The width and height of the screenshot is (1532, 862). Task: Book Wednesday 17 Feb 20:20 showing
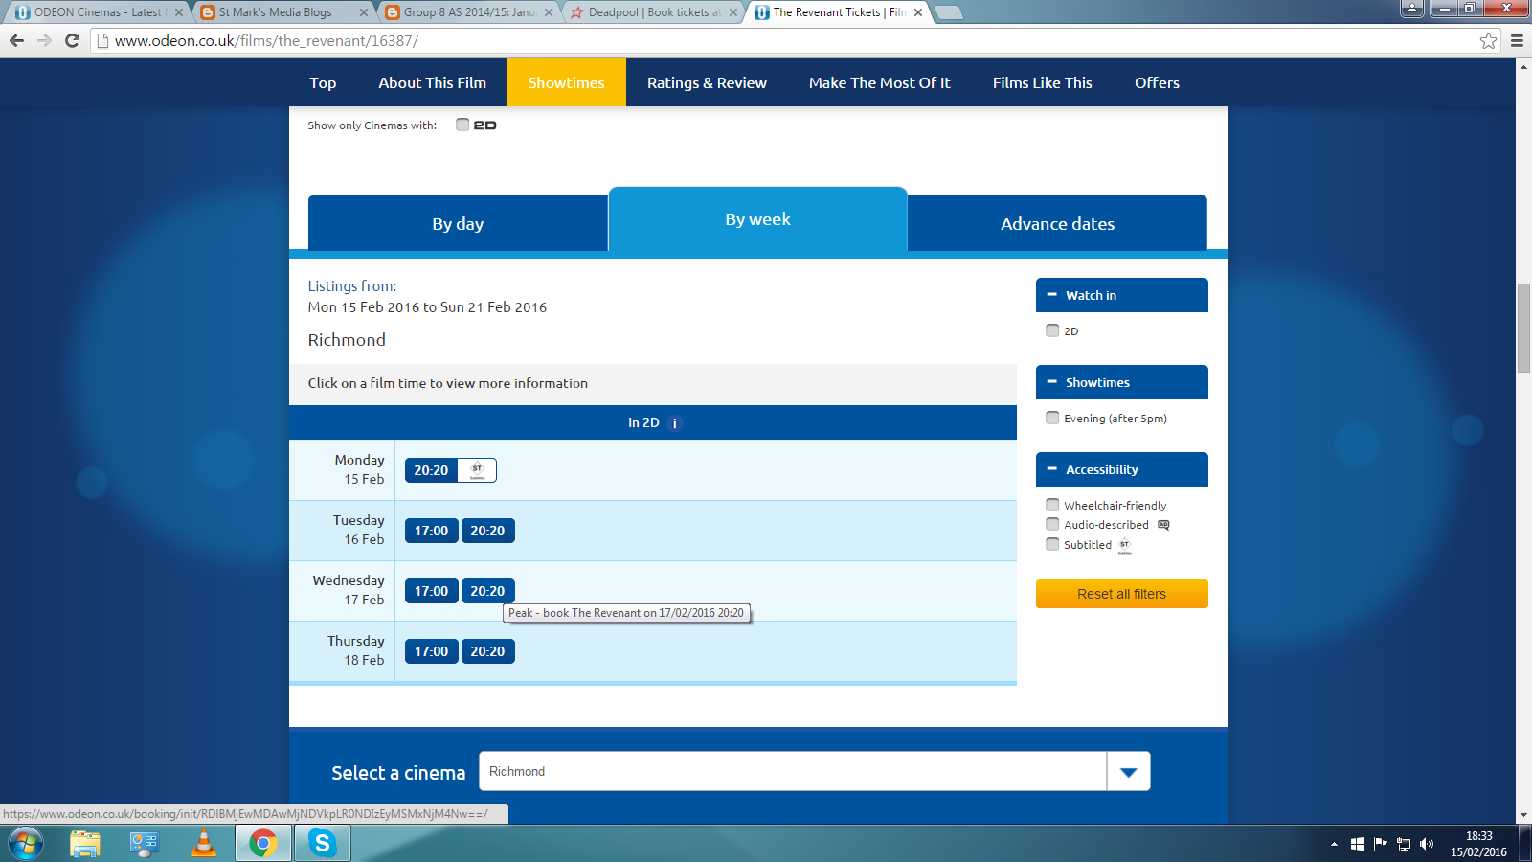[487, 591]
